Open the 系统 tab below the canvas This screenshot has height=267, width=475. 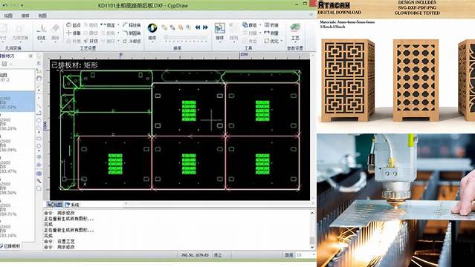pyautogui.click(x=72, y=205)
